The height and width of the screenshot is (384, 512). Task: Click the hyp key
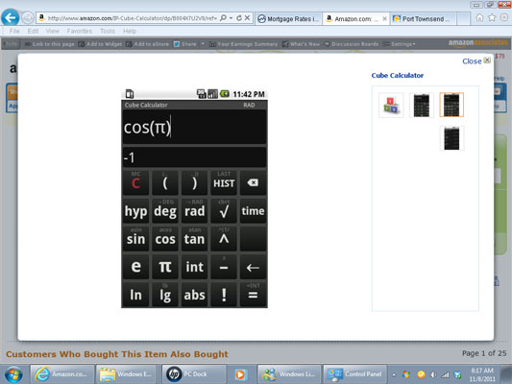(135, 211)
